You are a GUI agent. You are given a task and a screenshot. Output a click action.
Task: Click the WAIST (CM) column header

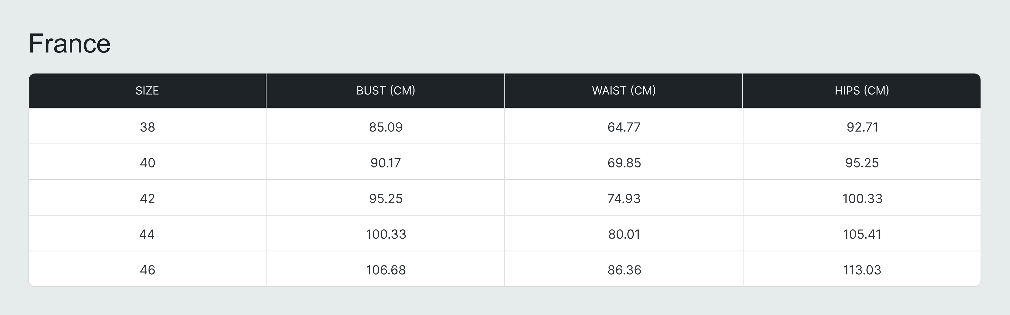[624, 91]
